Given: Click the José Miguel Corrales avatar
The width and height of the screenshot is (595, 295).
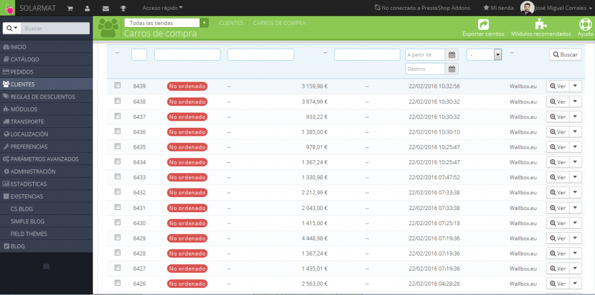Looking at the screenshot, I should pyautogui.click(x=527, y=8).
